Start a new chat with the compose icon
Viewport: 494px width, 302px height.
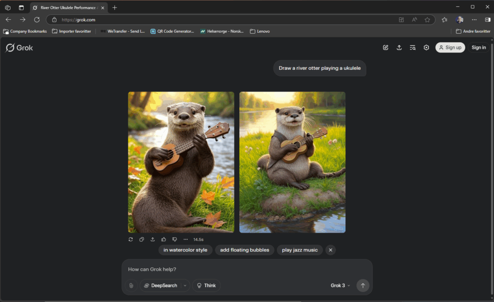[x=385, y=48]
